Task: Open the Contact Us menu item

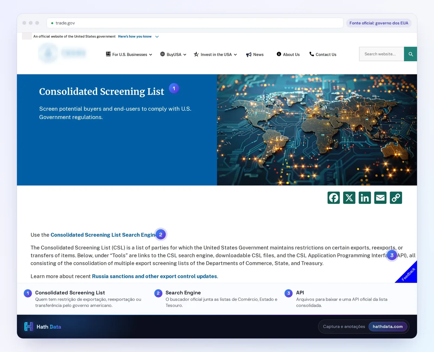Action: (323, 55)
